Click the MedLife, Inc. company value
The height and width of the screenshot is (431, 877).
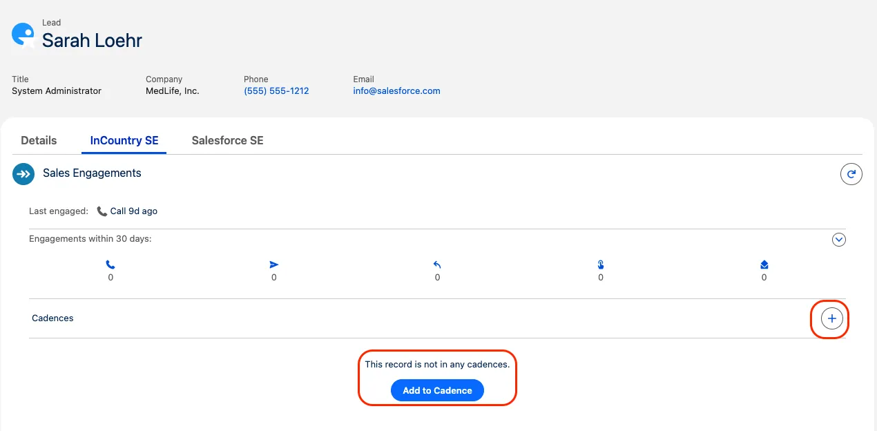[x=172, y=91]
